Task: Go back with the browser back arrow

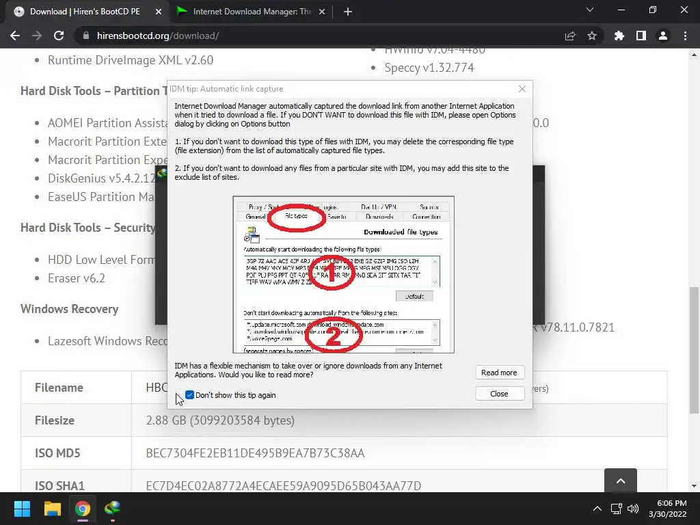Action: tap(15, 36)
